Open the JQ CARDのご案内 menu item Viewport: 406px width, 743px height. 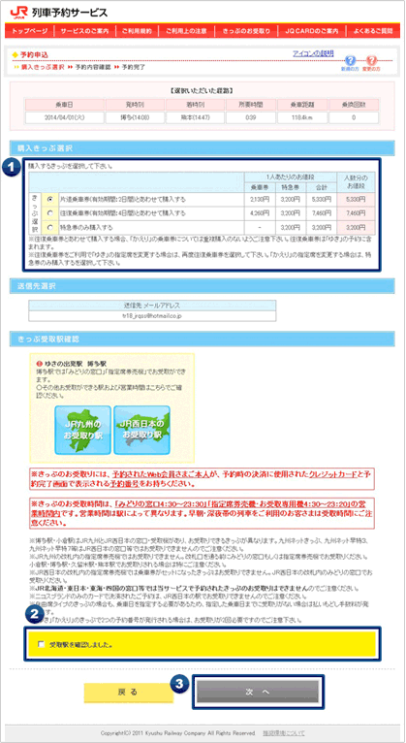point(312,31)
